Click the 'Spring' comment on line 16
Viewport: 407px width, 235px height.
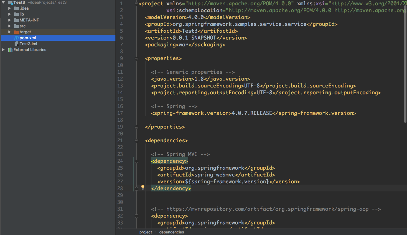point(174,106)
